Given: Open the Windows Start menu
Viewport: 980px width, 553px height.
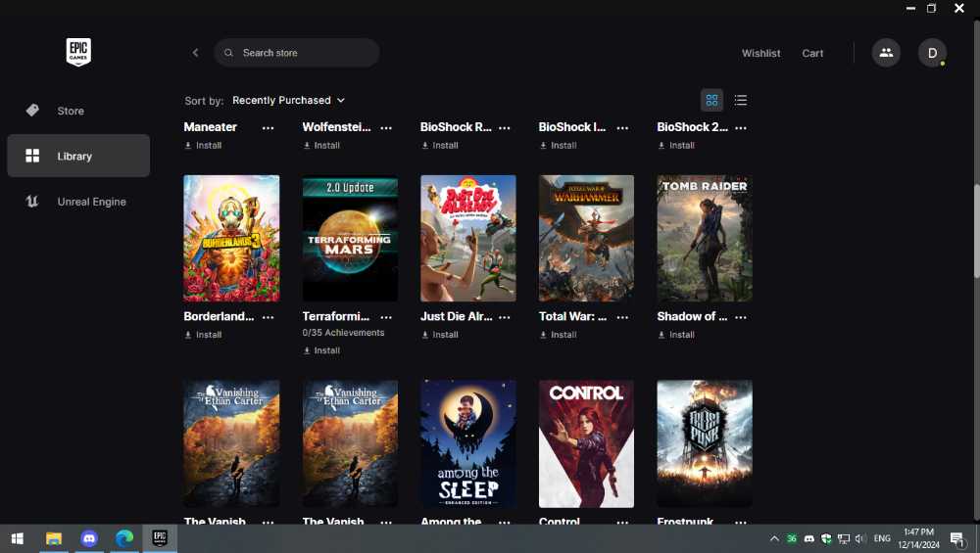Looking at the screenshot, I should point(18,538).
